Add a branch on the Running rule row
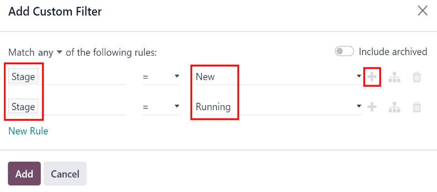 (x=394, y=107)
